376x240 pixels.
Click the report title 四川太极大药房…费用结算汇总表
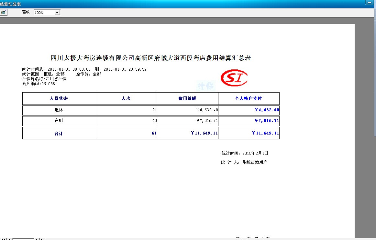(151, 58)
